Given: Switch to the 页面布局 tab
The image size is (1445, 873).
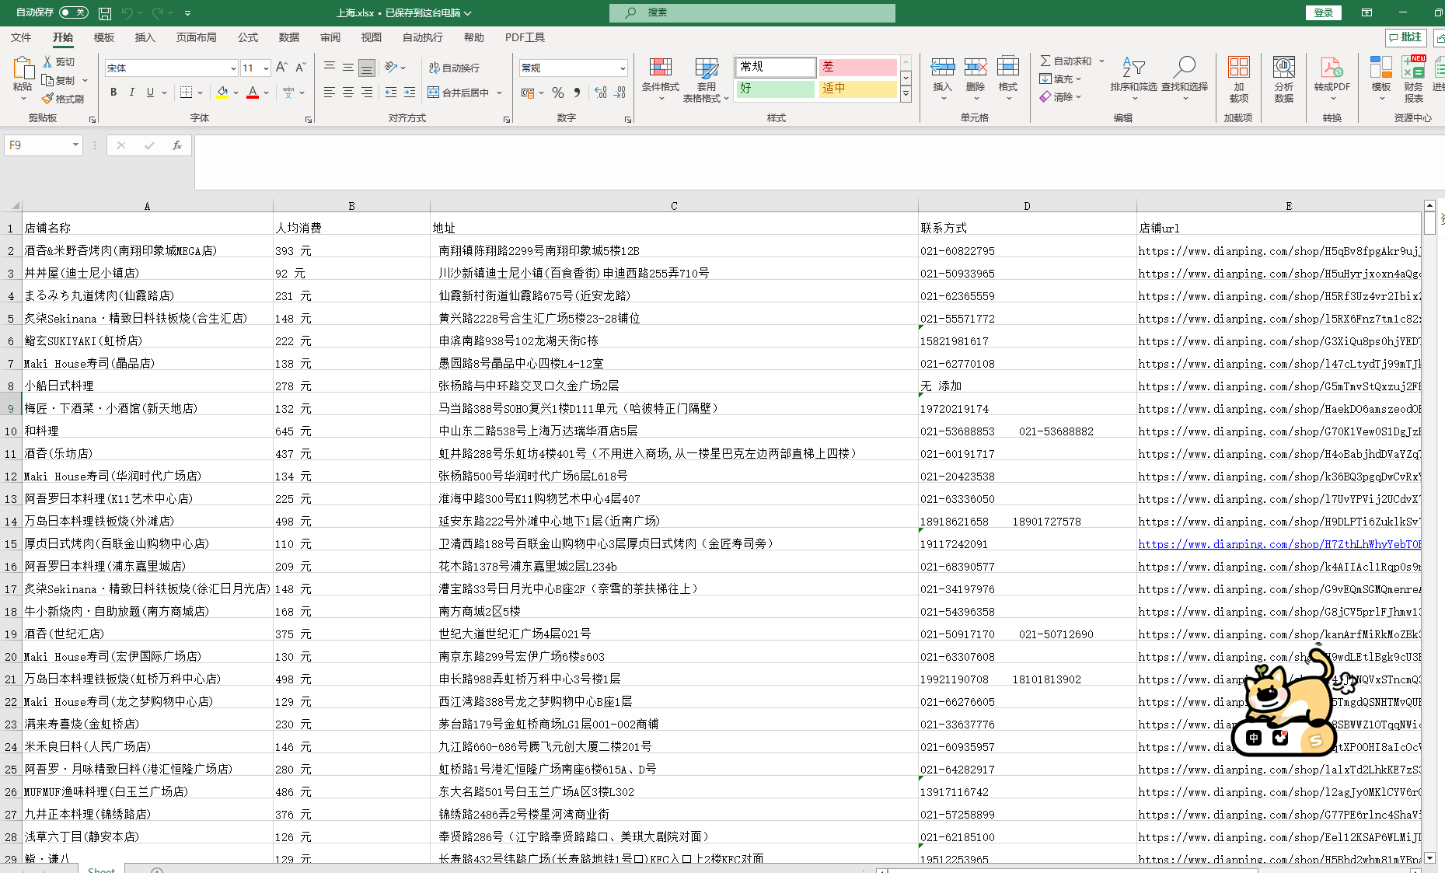Looking at the screenshot, I should pos(196,37).
